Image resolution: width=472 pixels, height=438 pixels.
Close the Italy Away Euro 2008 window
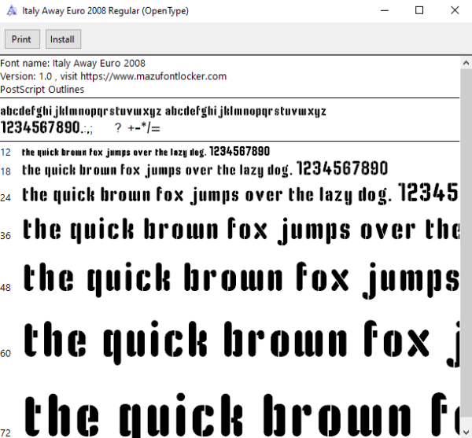pos(455,11)
